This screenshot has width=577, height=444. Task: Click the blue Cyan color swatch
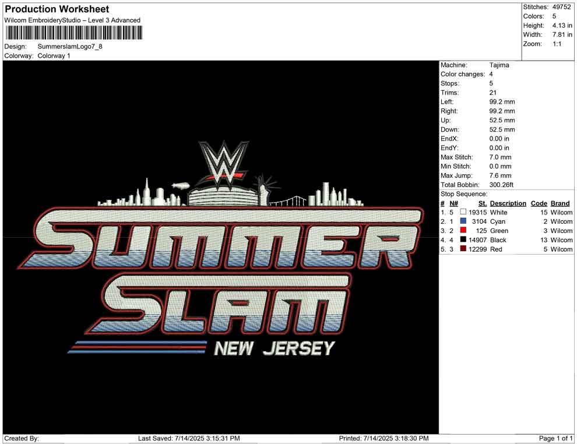click(463, 221)
